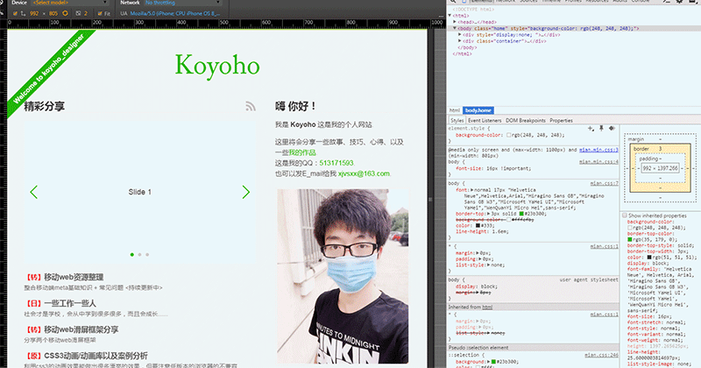Click the animation/diamond icon in Styles toolbar
Viewport: 701px width, 368px height.
tap(612, 128)
